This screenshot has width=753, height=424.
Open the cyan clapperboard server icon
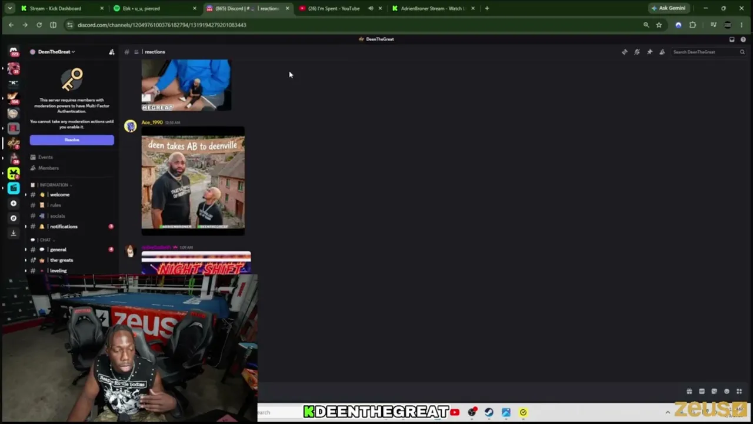(14, 188)
